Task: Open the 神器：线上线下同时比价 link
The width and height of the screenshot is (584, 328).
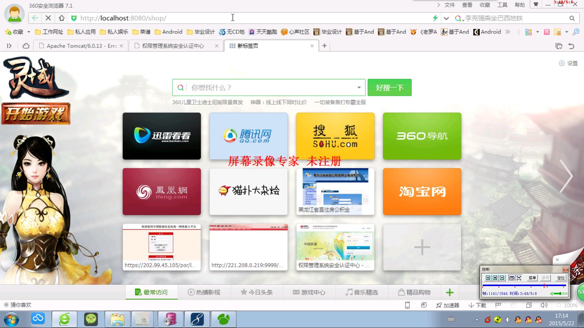Action: point(279,102)
